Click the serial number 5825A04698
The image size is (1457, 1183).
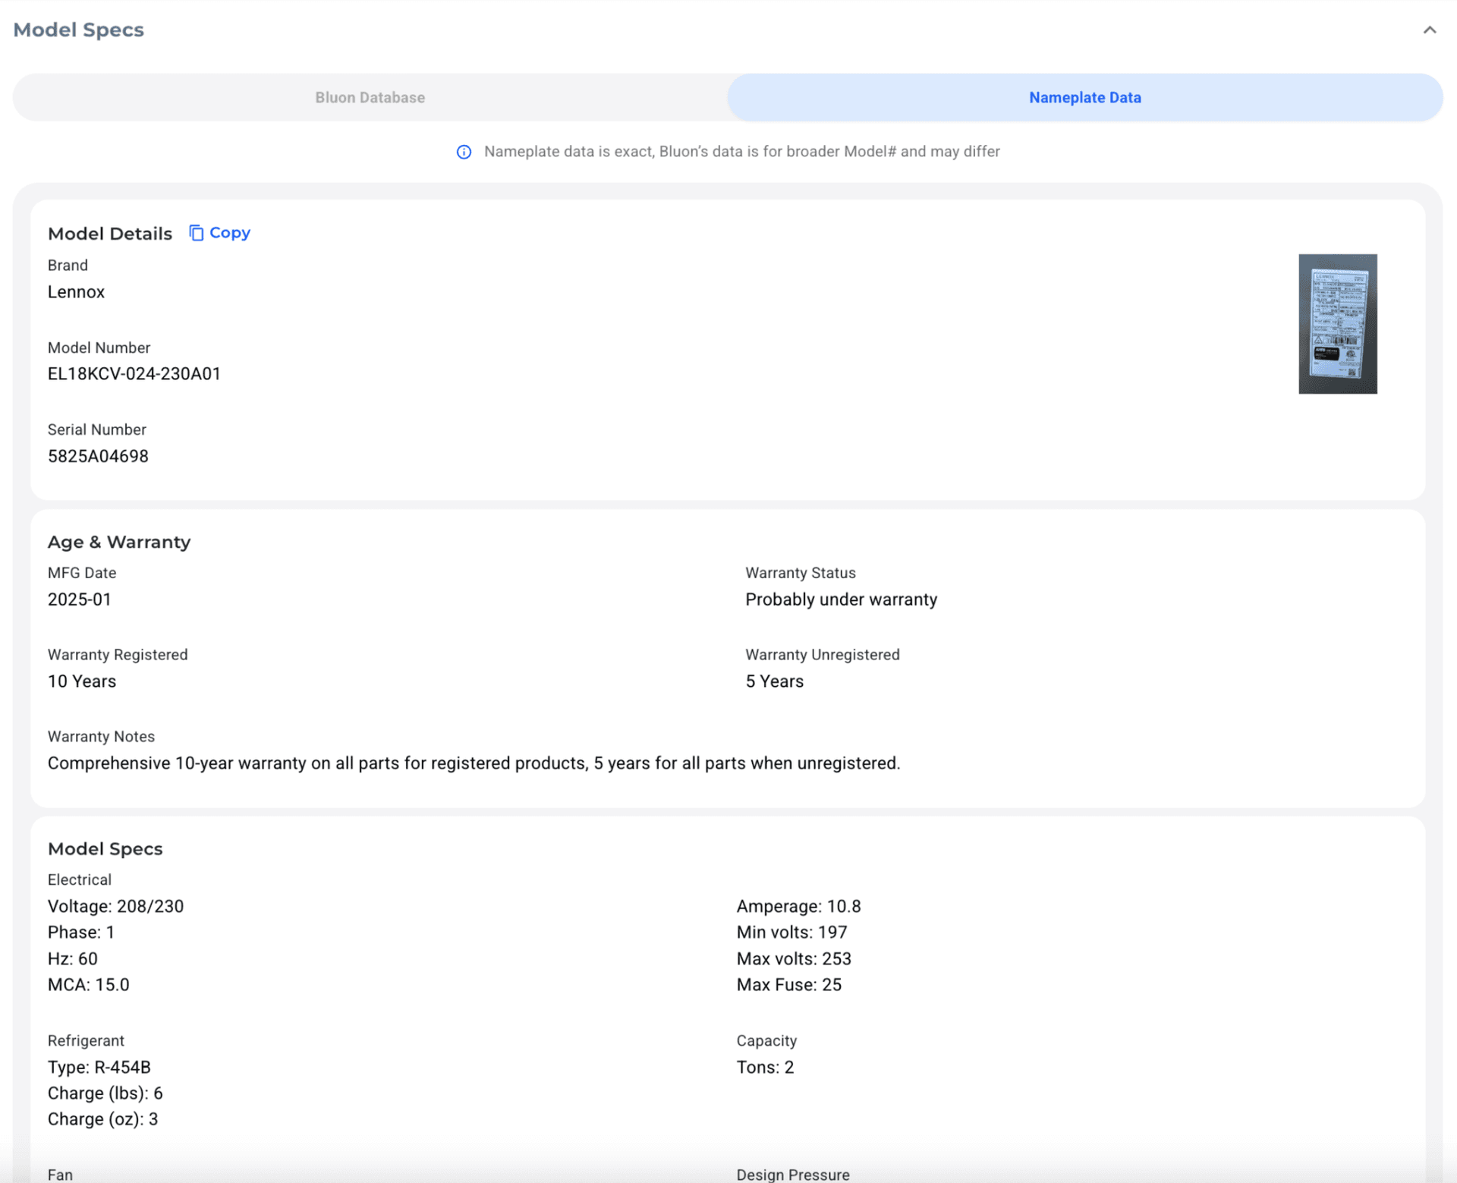(x=98, y=456)
